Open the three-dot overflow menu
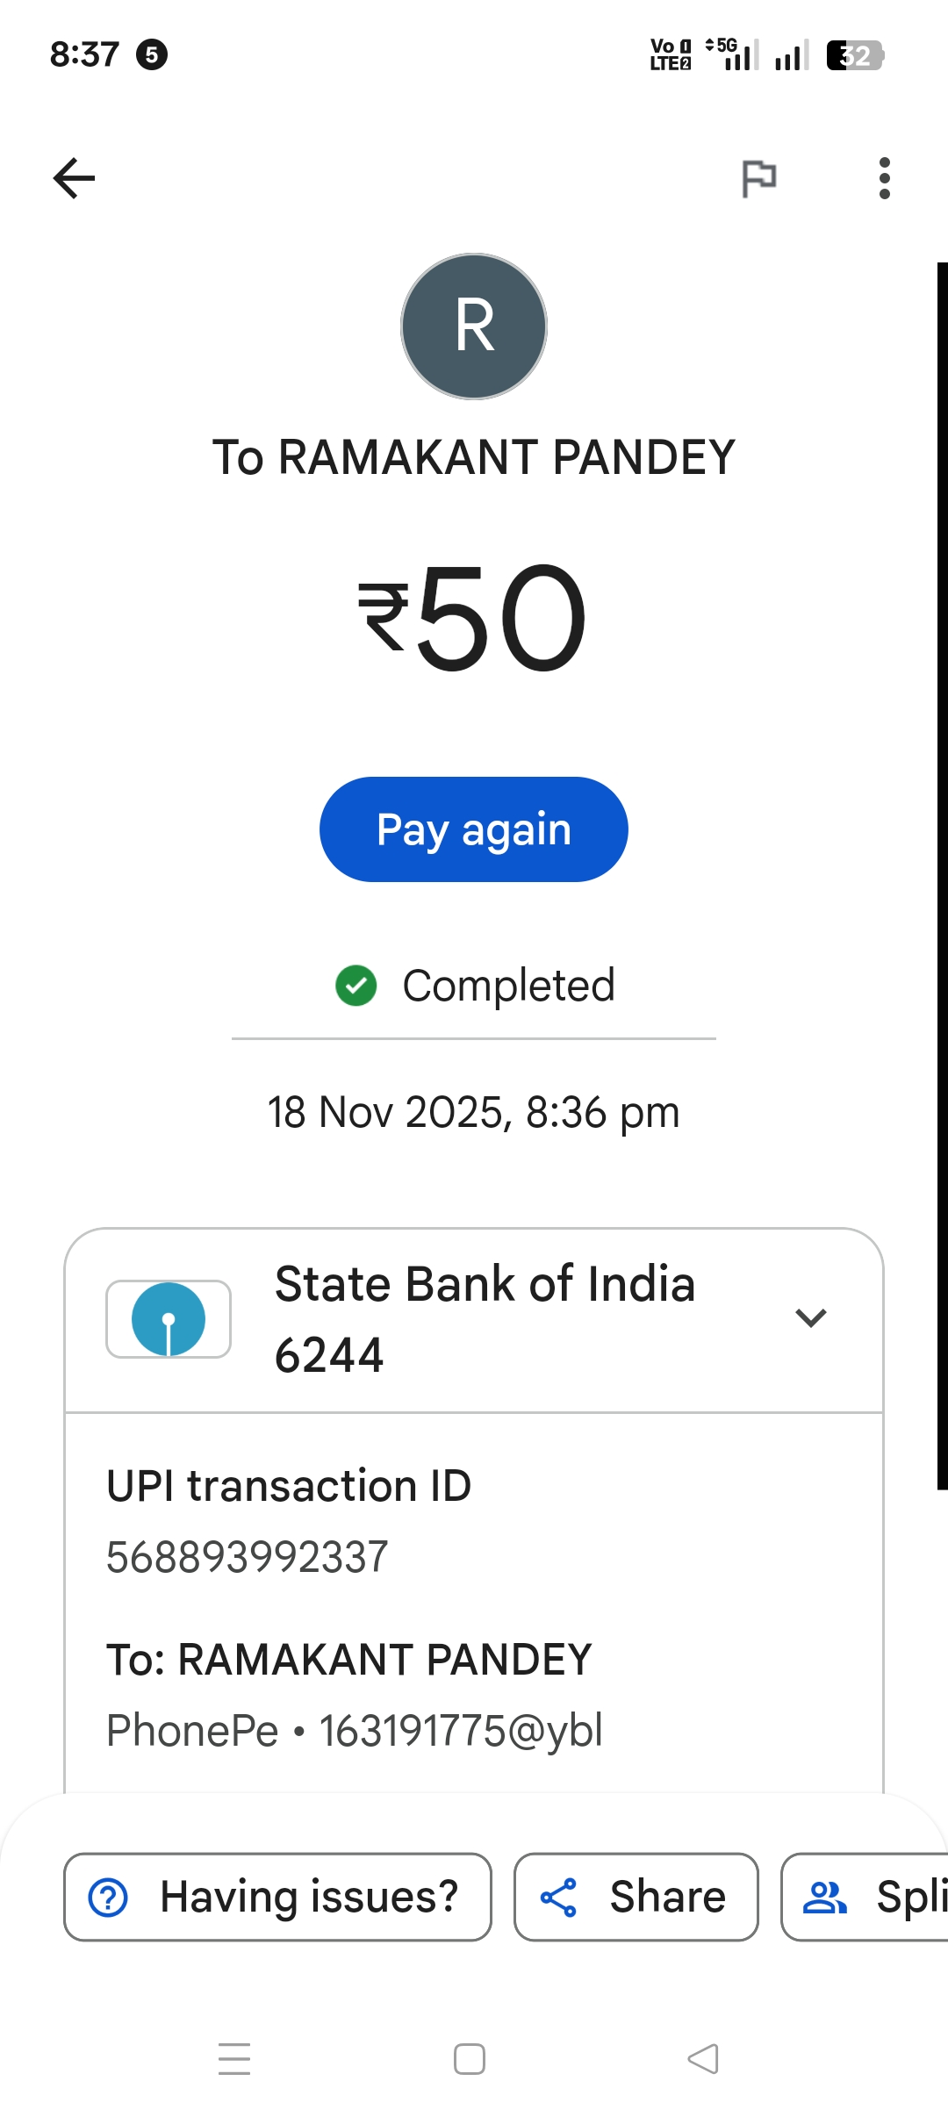Screen dimensions: 948x2117 [884, 178]
